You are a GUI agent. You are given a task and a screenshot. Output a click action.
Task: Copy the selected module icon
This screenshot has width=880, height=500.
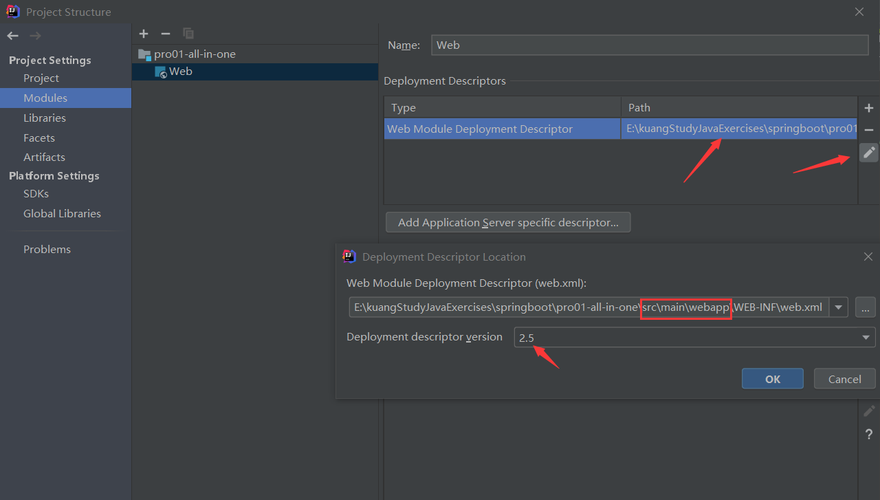pyautogui.click(x=188, y=34)
